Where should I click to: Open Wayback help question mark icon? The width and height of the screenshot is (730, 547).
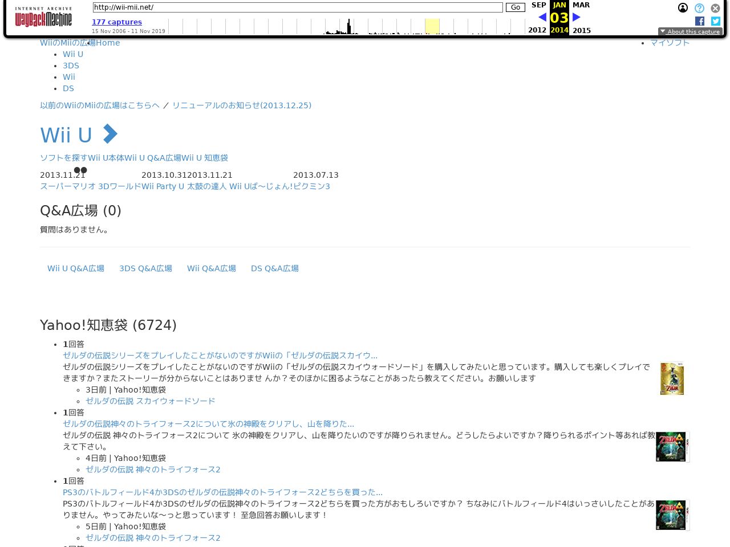point(699,8)
